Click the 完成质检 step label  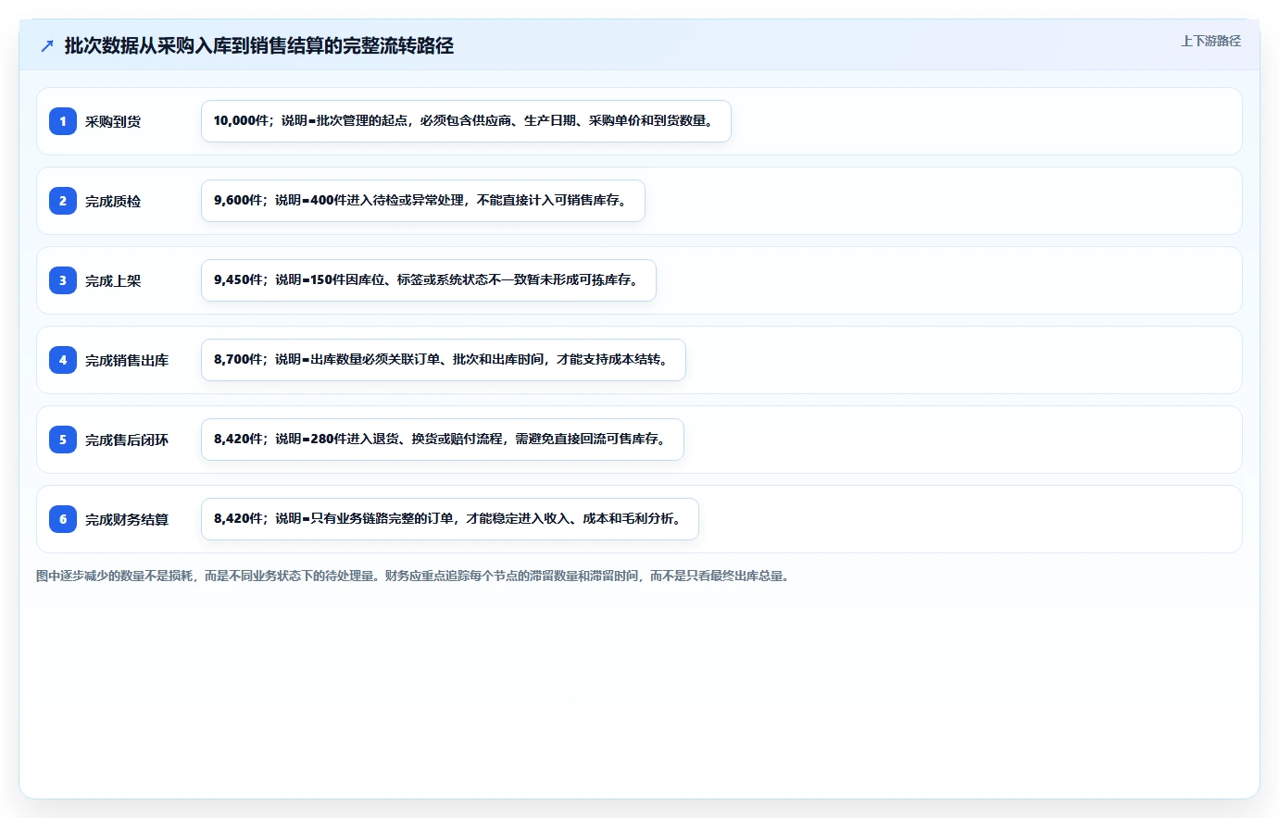tap(113, 201)
